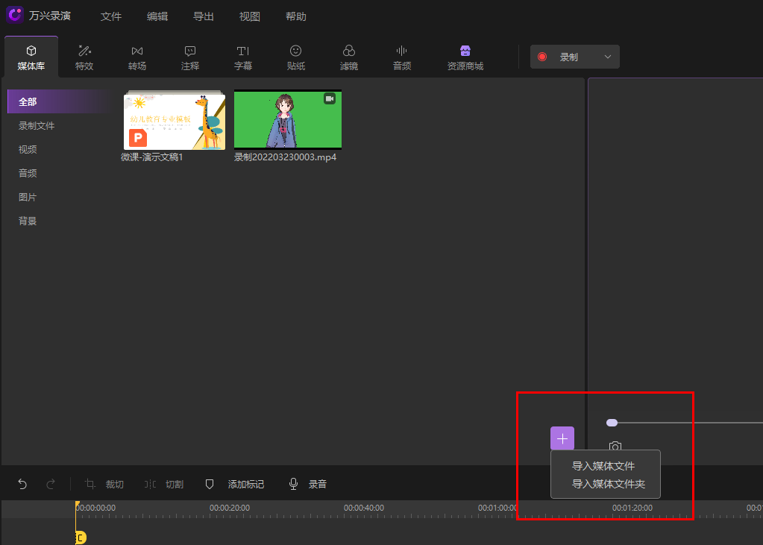
Task: Select the 录制文件 category in sidebar
Action: (x=37, y=126)
